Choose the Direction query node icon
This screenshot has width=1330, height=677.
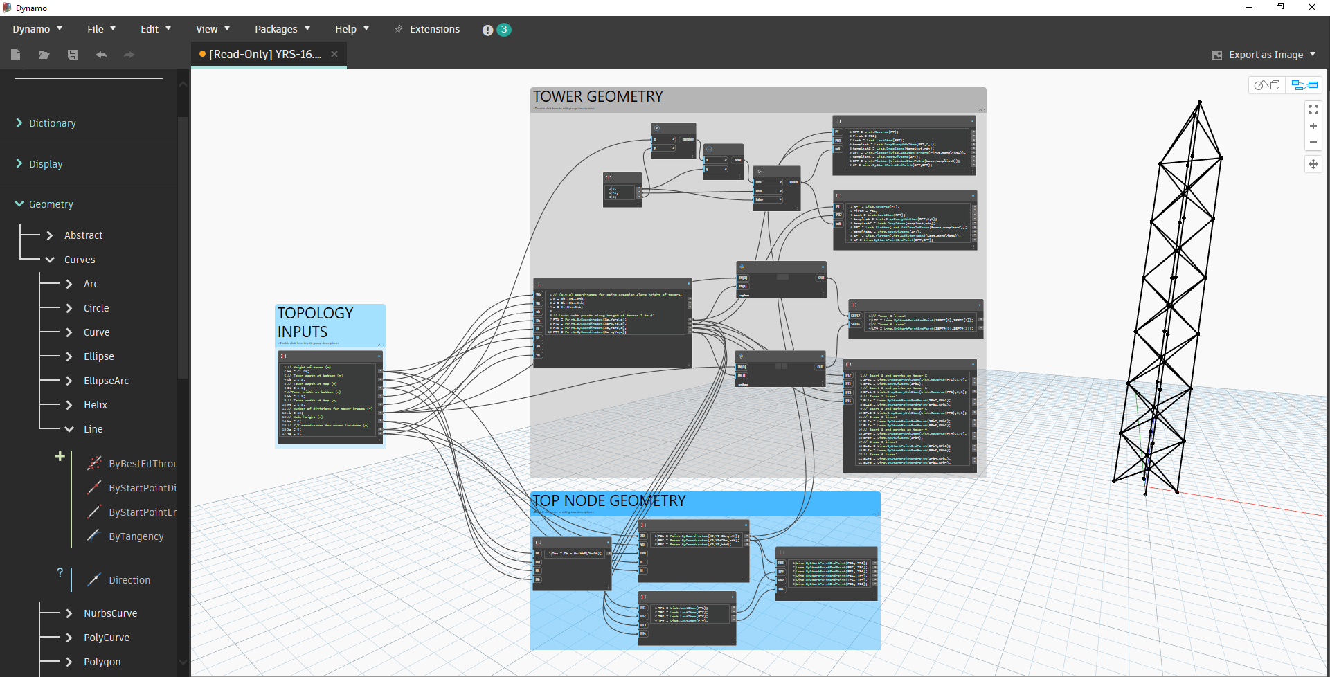(x=94, y=580)
